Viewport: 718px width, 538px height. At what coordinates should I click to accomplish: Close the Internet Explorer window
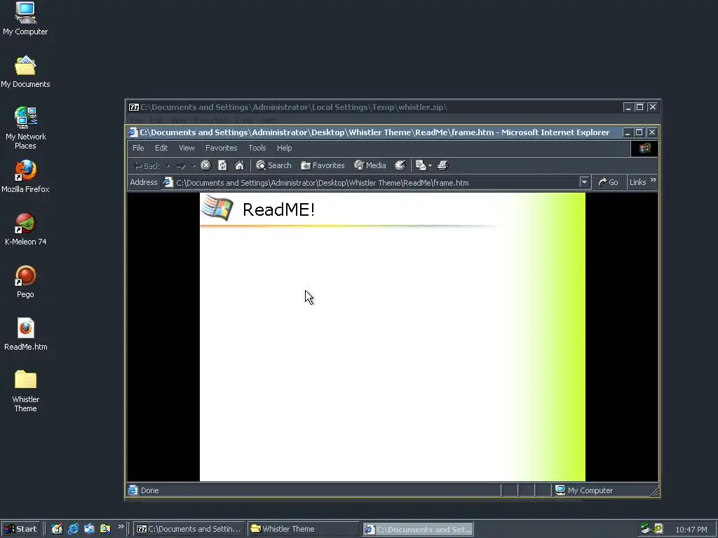[x=652, y=132]
